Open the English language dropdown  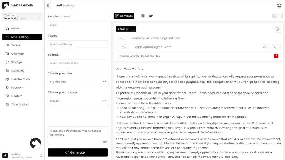coord(78,101)
